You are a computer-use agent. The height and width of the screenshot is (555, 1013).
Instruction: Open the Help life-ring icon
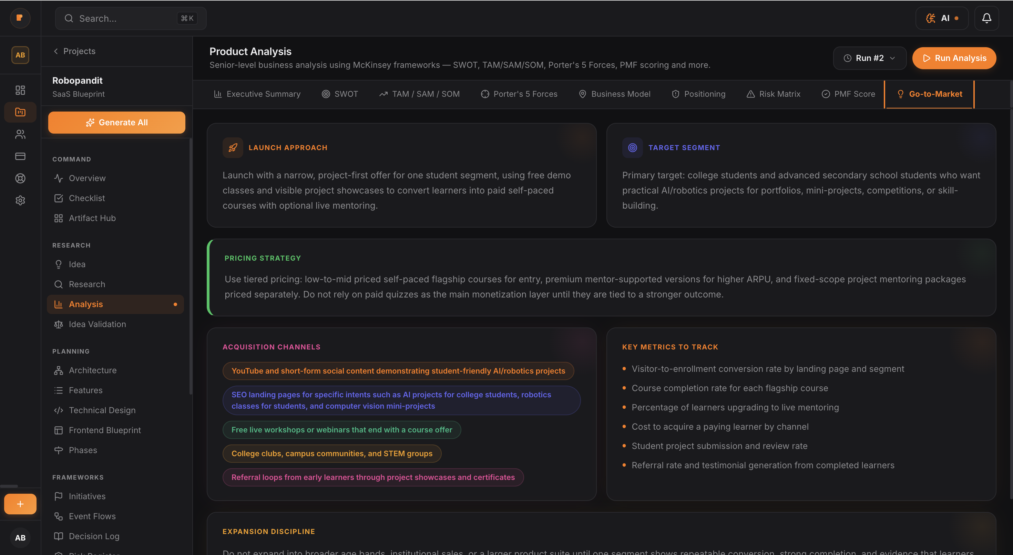click(20, 178)
